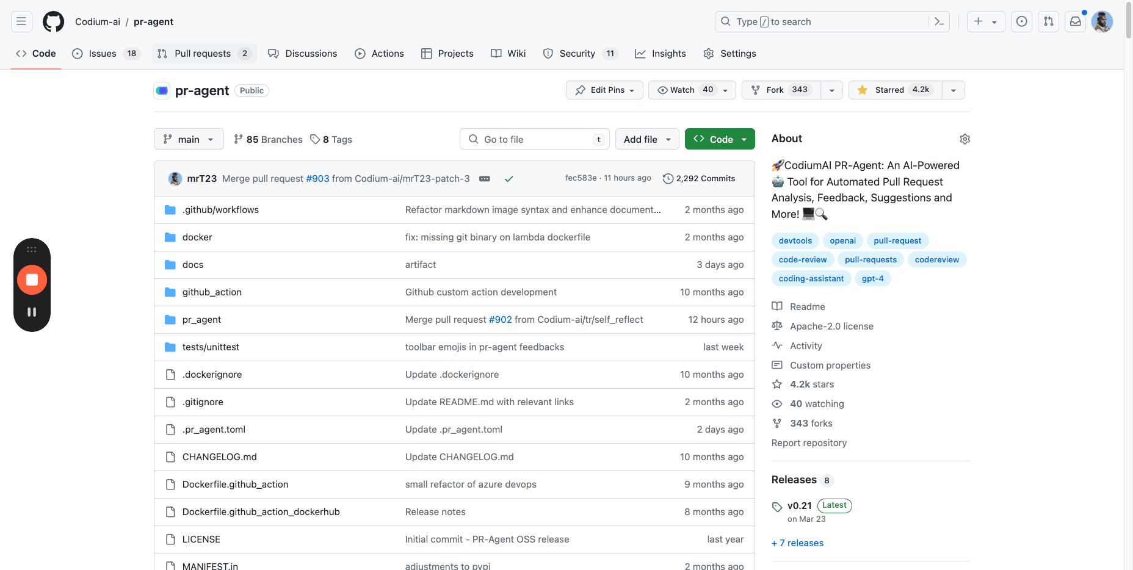Switch to the Security tab

pyautogui.click(x=581, y=53)
